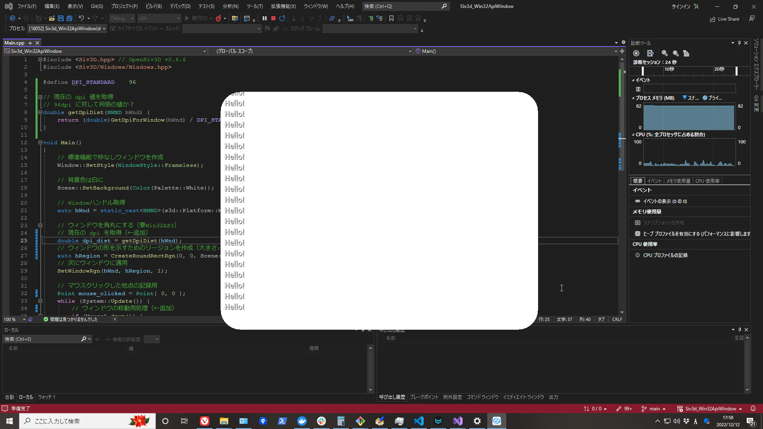Collapse the Main function at line 12
The width and height of the screenshot is (763, 429).
(x=40, y=143)
